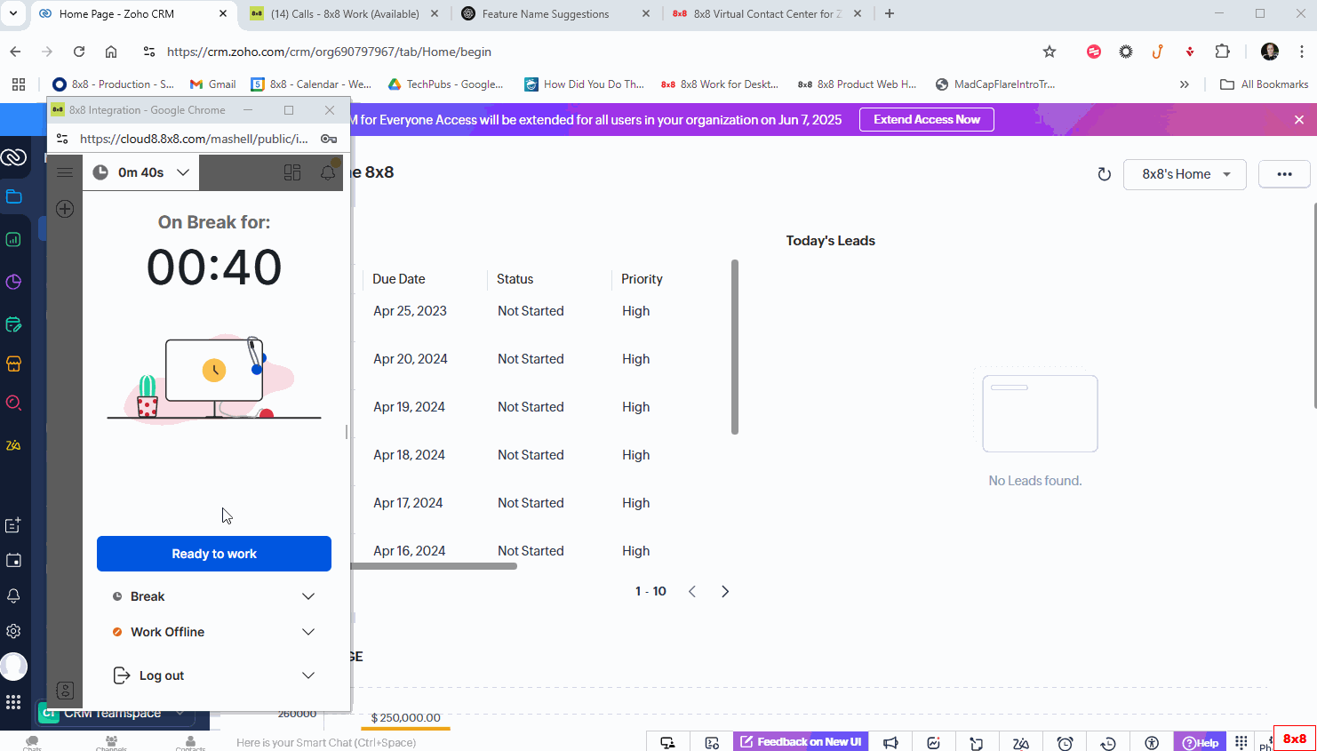1317x751 pixels.
Task: Open the TechPubs - Google bookmark
Action: click(445, 84)
